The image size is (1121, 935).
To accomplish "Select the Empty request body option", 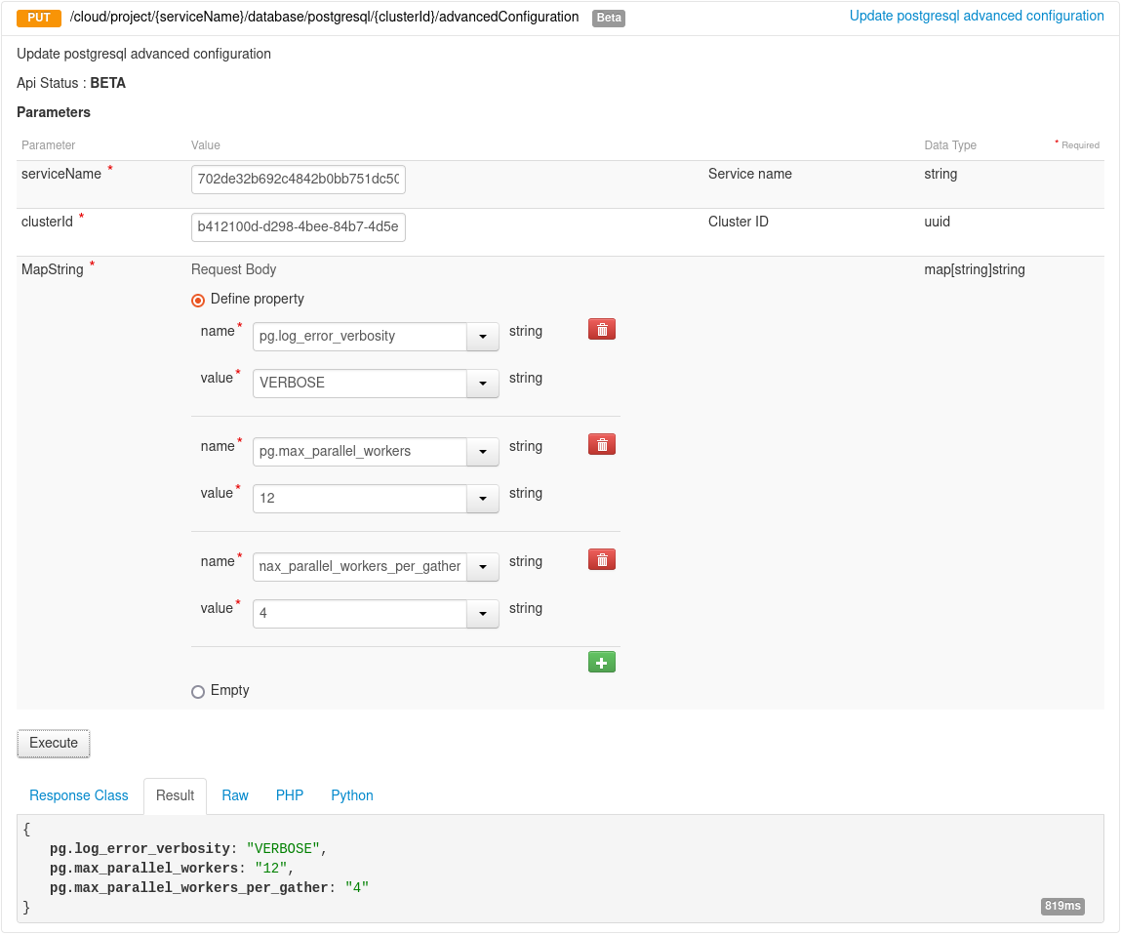I will tap(198, 691).
